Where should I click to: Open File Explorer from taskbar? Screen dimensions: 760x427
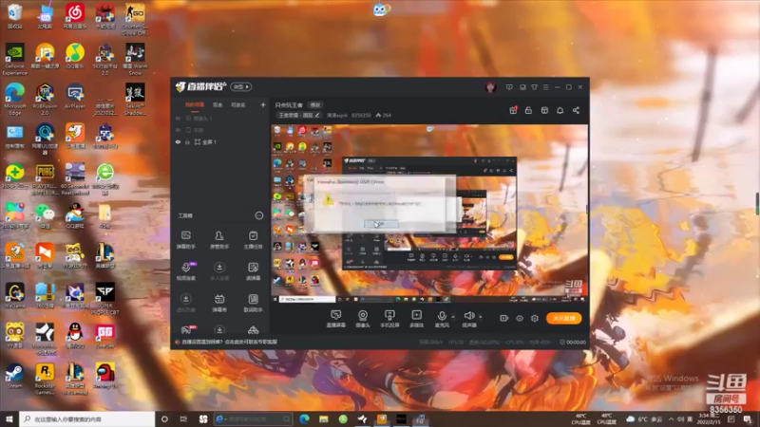click(324, 418)
